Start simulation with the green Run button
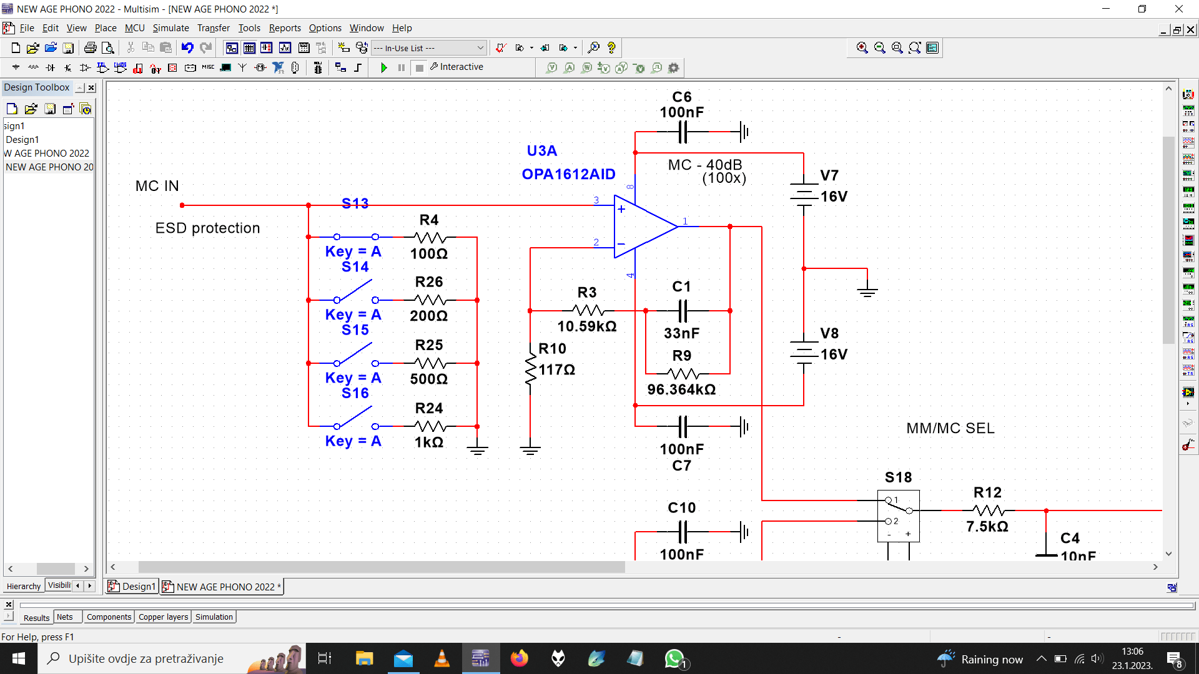 384,67
